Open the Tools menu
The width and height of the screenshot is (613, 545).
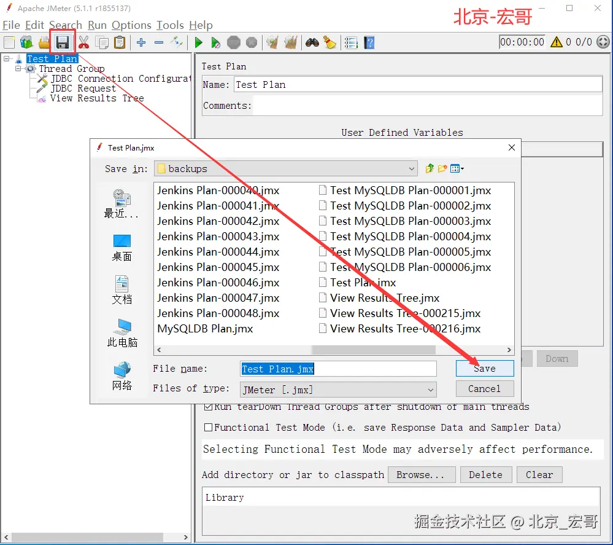tap(170, 25)
